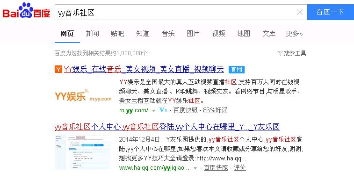354x180 pixels.
Task: Open the 音乐 tab
Action: click(168, 34)
